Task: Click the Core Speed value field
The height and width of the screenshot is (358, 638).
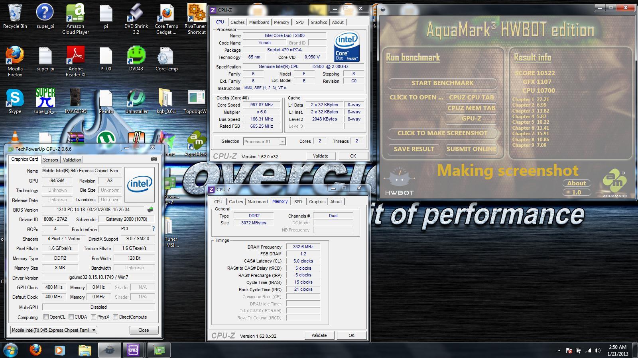Action: coord(262,105)
